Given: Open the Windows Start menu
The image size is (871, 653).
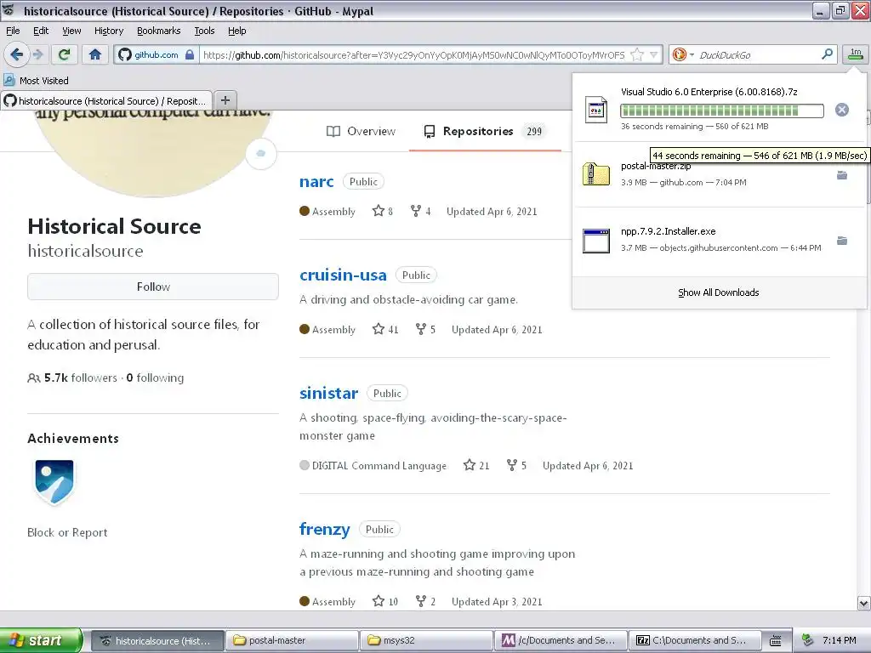Looking at the screenshot, I should [41, 640].
